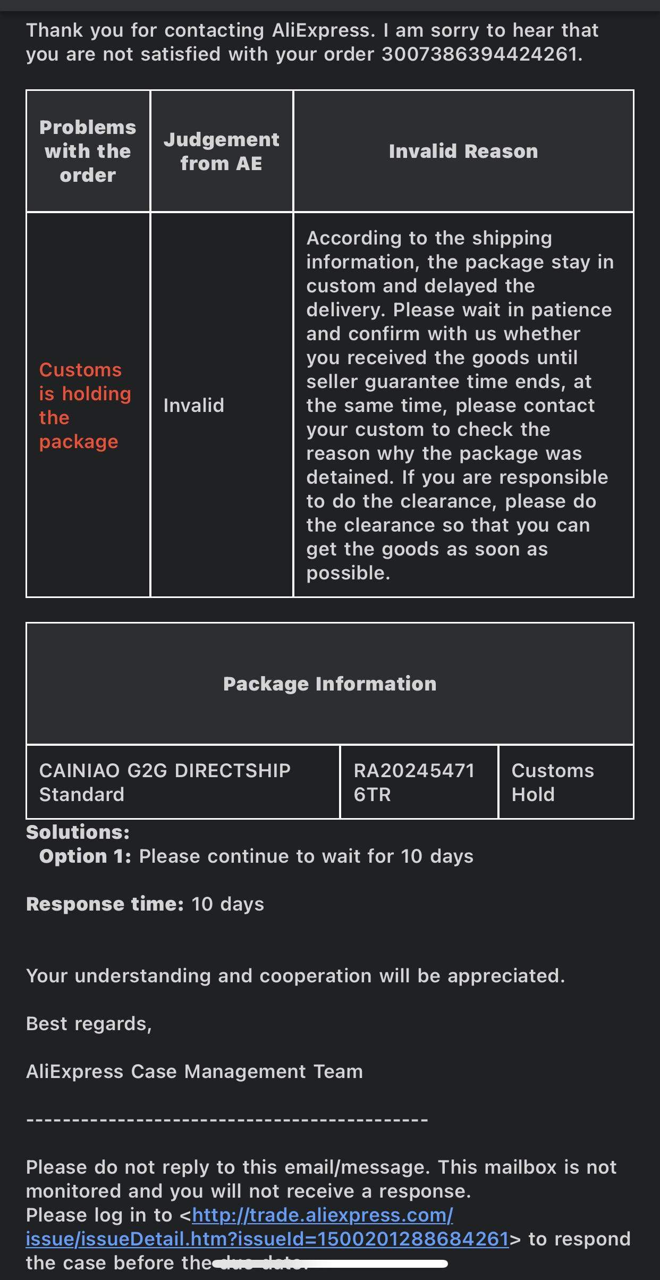Tap the "Solutions:" heading
660x1280 pixels.
(78, 832)
